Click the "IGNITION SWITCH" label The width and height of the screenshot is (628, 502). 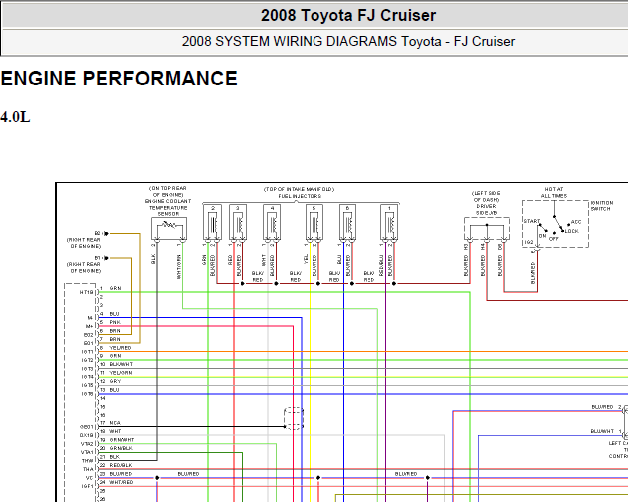(602, 206)
